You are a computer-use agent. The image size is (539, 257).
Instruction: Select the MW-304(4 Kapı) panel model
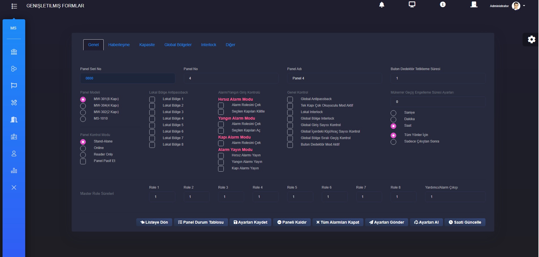[x=83, y=106]
